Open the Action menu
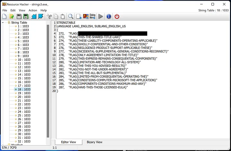 pos(33,10)
